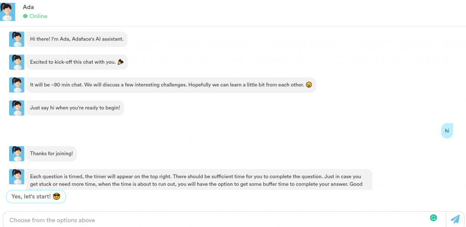Click the avatar beside "Each question is timed" message
Screen dimensions: 466x227
pyautogui.click(x=17, y=177)
